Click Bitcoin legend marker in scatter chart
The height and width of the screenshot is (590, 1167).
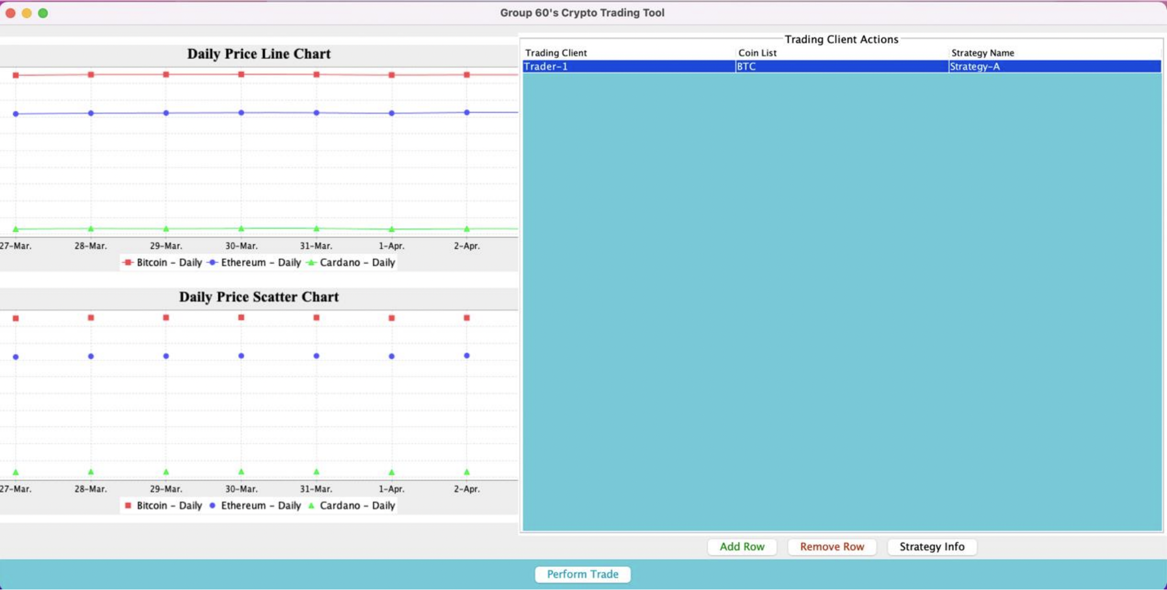[128, 505]
